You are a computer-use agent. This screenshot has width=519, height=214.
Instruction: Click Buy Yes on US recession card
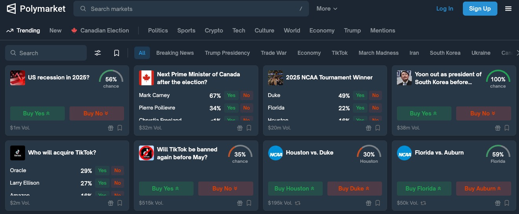(37, 113)
